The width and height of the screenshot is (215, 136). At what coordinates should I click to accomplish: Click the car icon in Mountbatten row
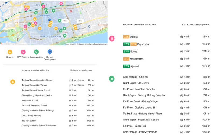pyautogui.click(x=182, y=59)
